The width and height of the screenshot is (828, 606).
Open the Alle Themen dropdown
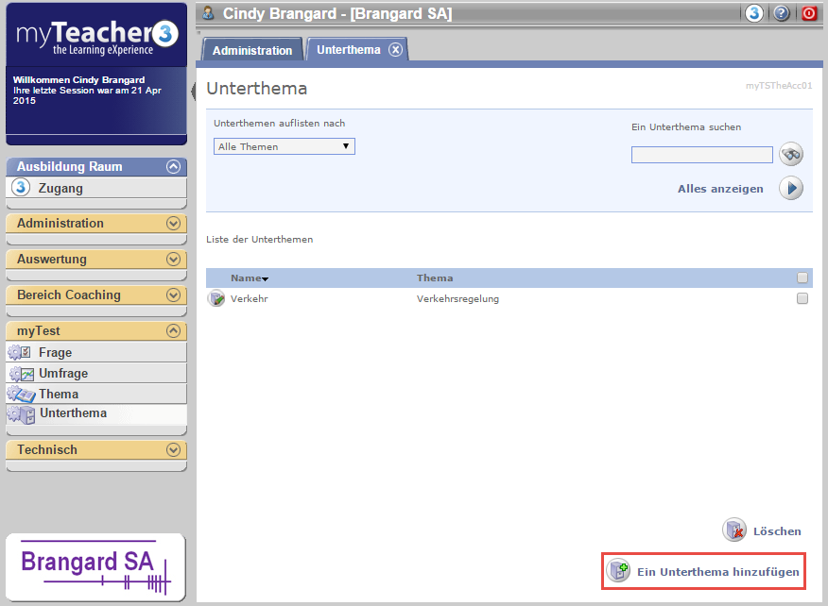tap(284, 146)
